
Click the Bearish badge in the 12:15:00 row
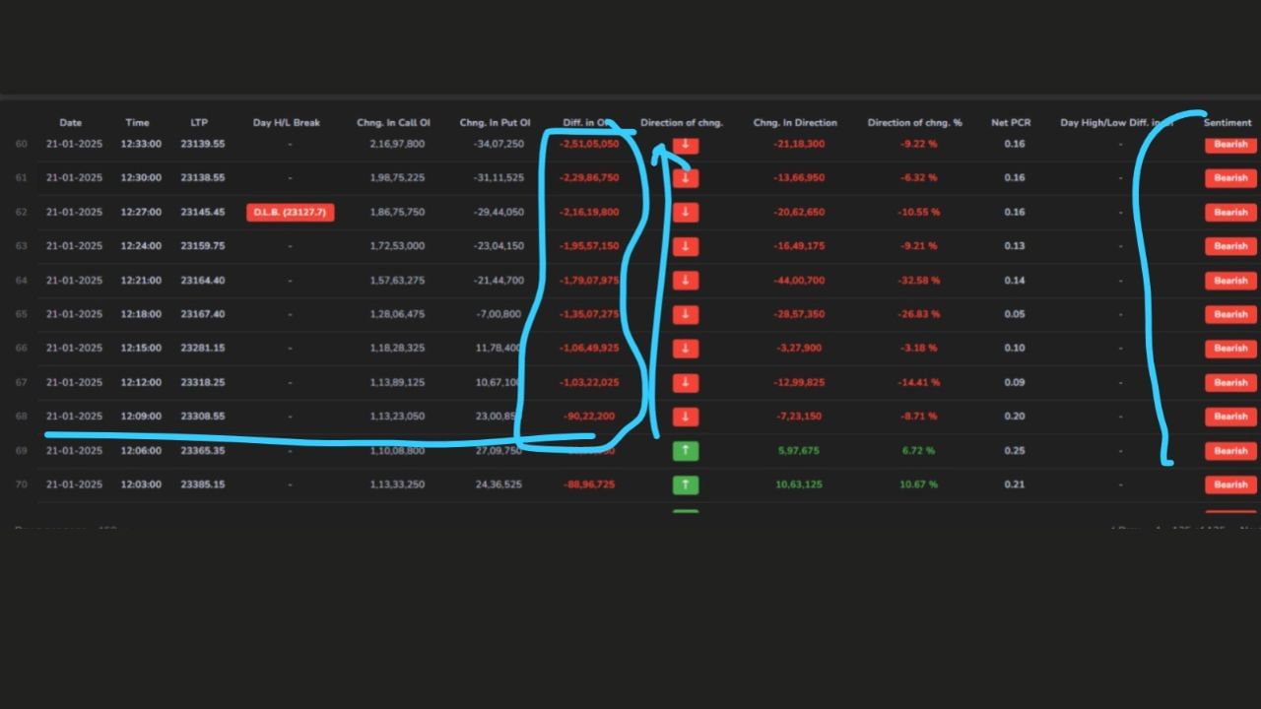(1230, 349)
